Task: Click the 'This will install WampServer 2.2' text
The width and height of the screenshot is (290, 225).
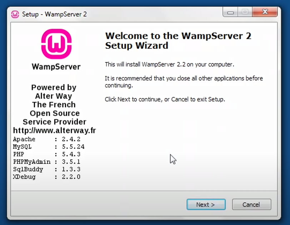Action: (169, 64)
